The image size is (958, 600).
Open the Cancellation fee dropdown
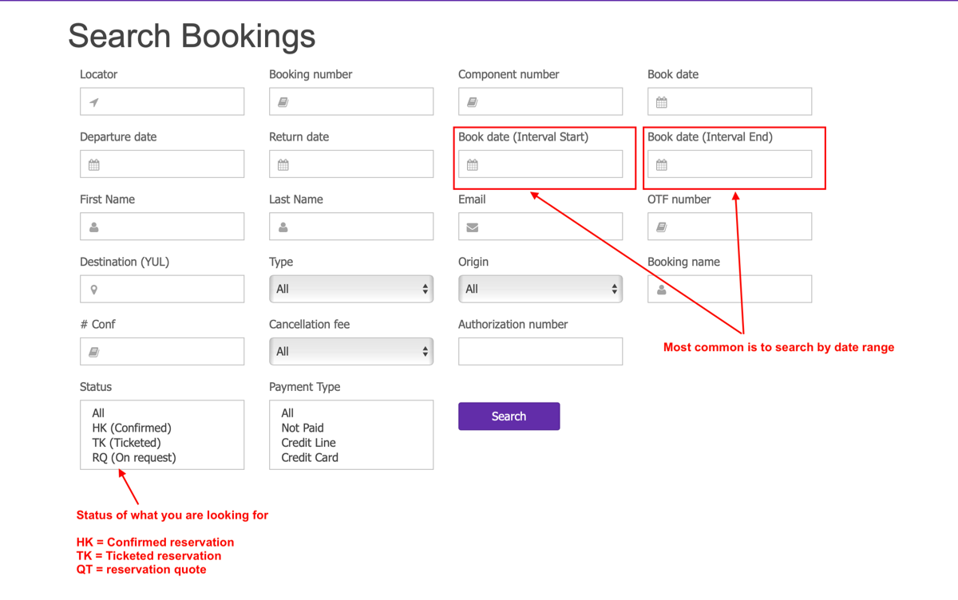pyautogui.click(x=351, y=351)
